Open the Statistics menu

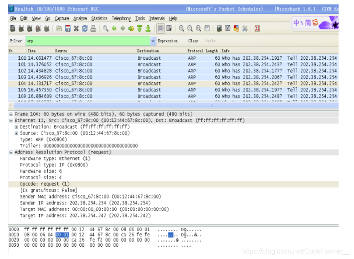click(x=99, y=18)
